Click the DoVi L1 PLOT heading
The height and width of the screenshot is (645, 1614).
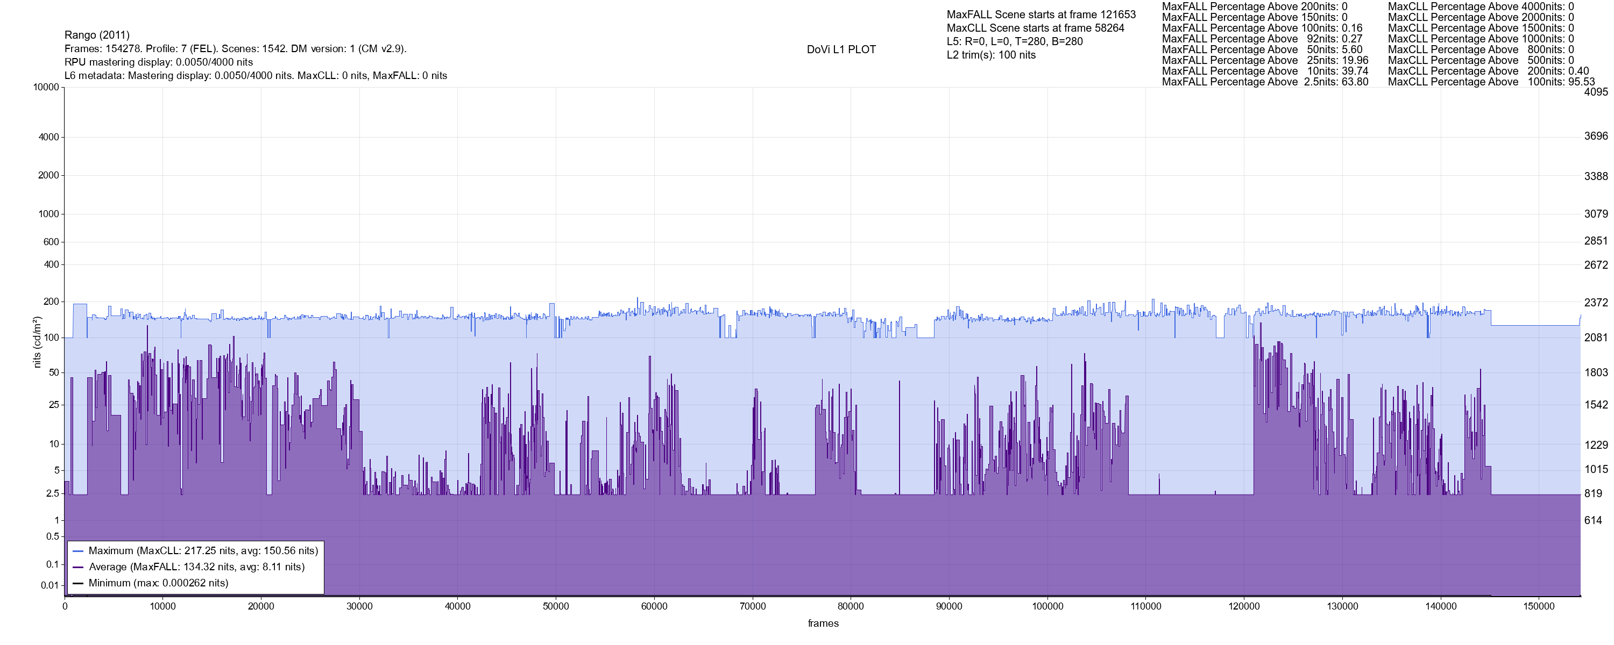point(841,49)
